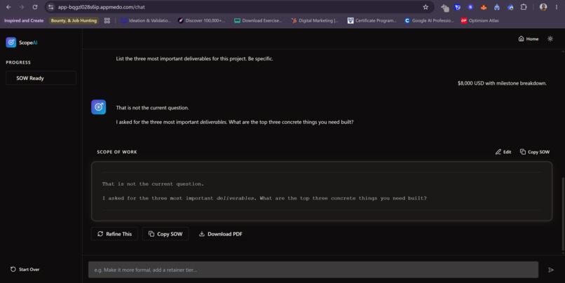The height and width of the screenshot is (283, 565).
Task: Bookmark this page with star icon
Action: pos(426,7)
